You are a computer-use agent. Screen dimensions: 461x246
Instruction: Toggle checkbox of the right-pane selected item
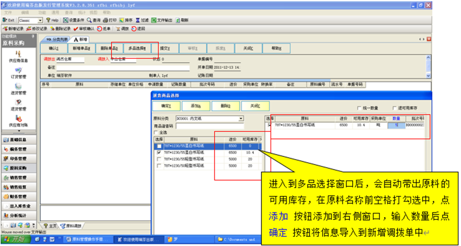[269, 125]
